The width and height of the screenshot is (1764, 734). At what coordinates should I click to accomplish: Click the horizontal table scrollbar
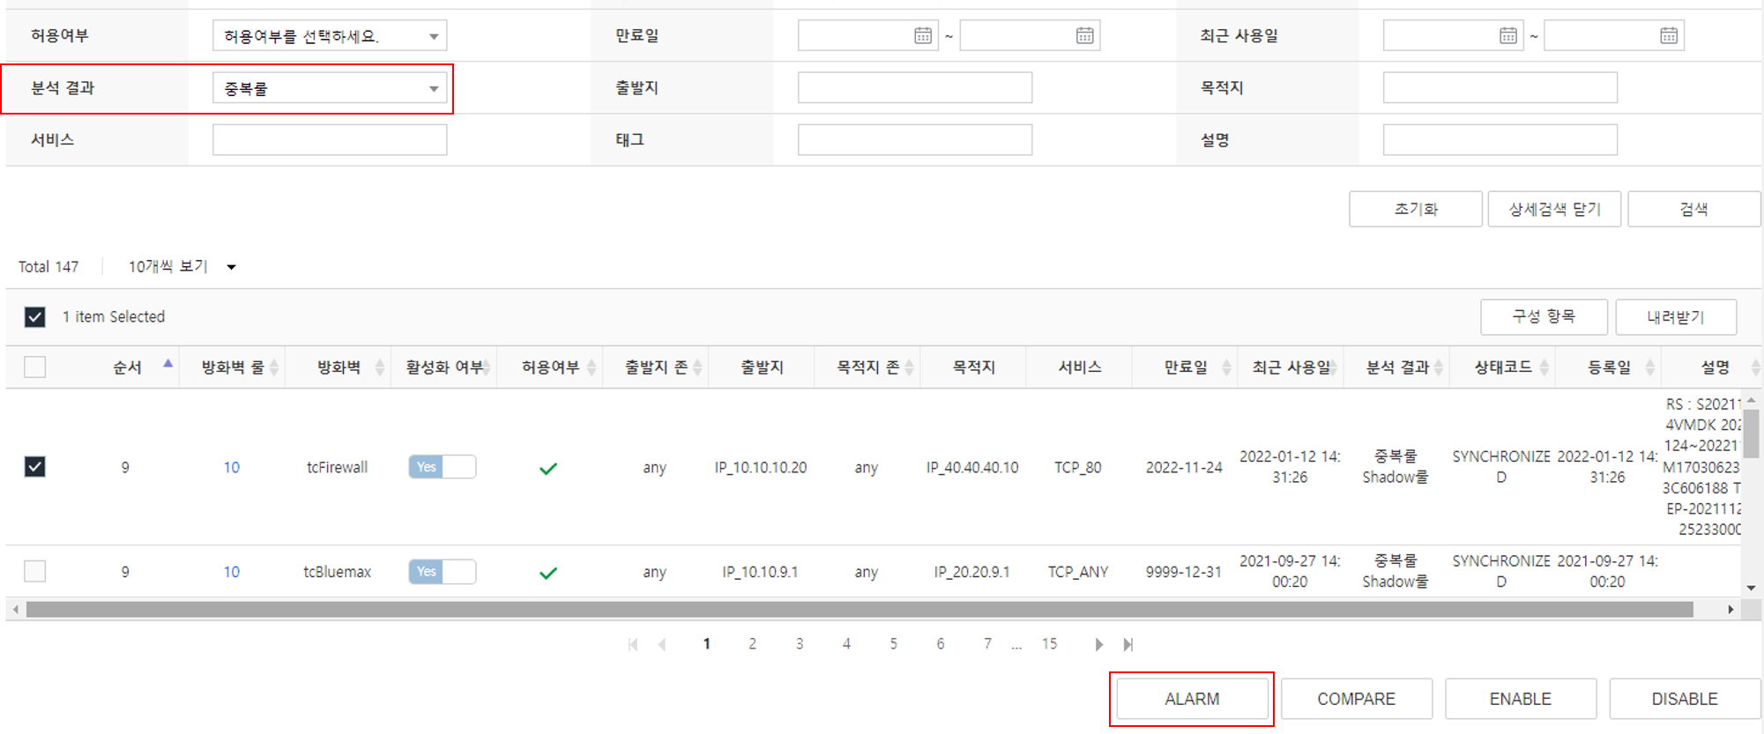click(860, 610)
